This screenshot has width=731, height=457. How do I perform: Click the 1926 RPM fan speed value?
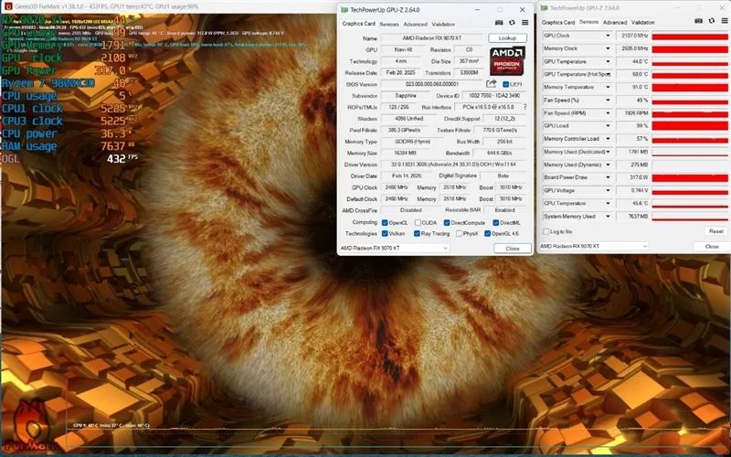click(x=633, y=112)
